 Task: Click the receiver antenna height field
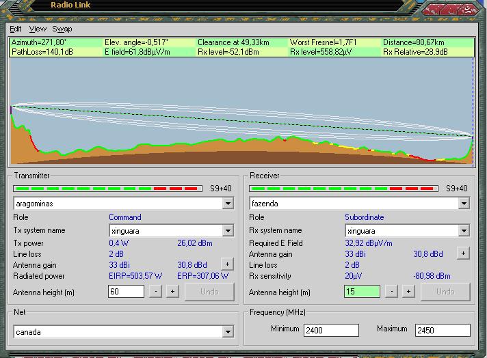click(x=362, y=292)
